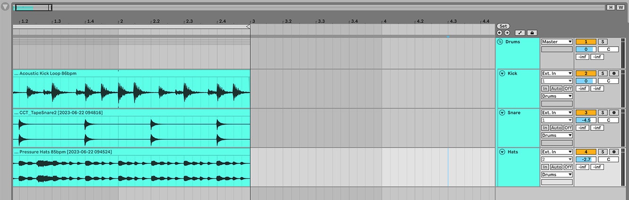Set Hats monitoring to In

click(545, 167)
